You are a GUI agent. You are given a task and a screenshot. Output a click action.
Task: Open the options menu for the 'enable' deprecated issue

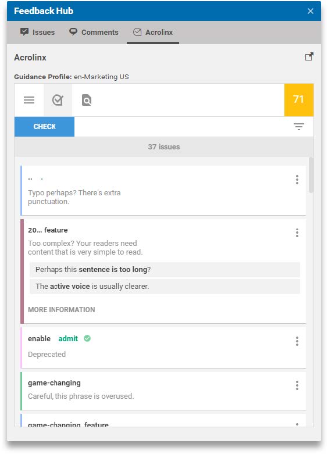(297, 341)
